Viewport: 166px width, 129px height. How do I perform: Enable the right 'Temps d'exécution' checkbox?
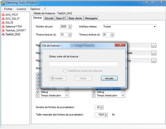click(x=94, y=96)
